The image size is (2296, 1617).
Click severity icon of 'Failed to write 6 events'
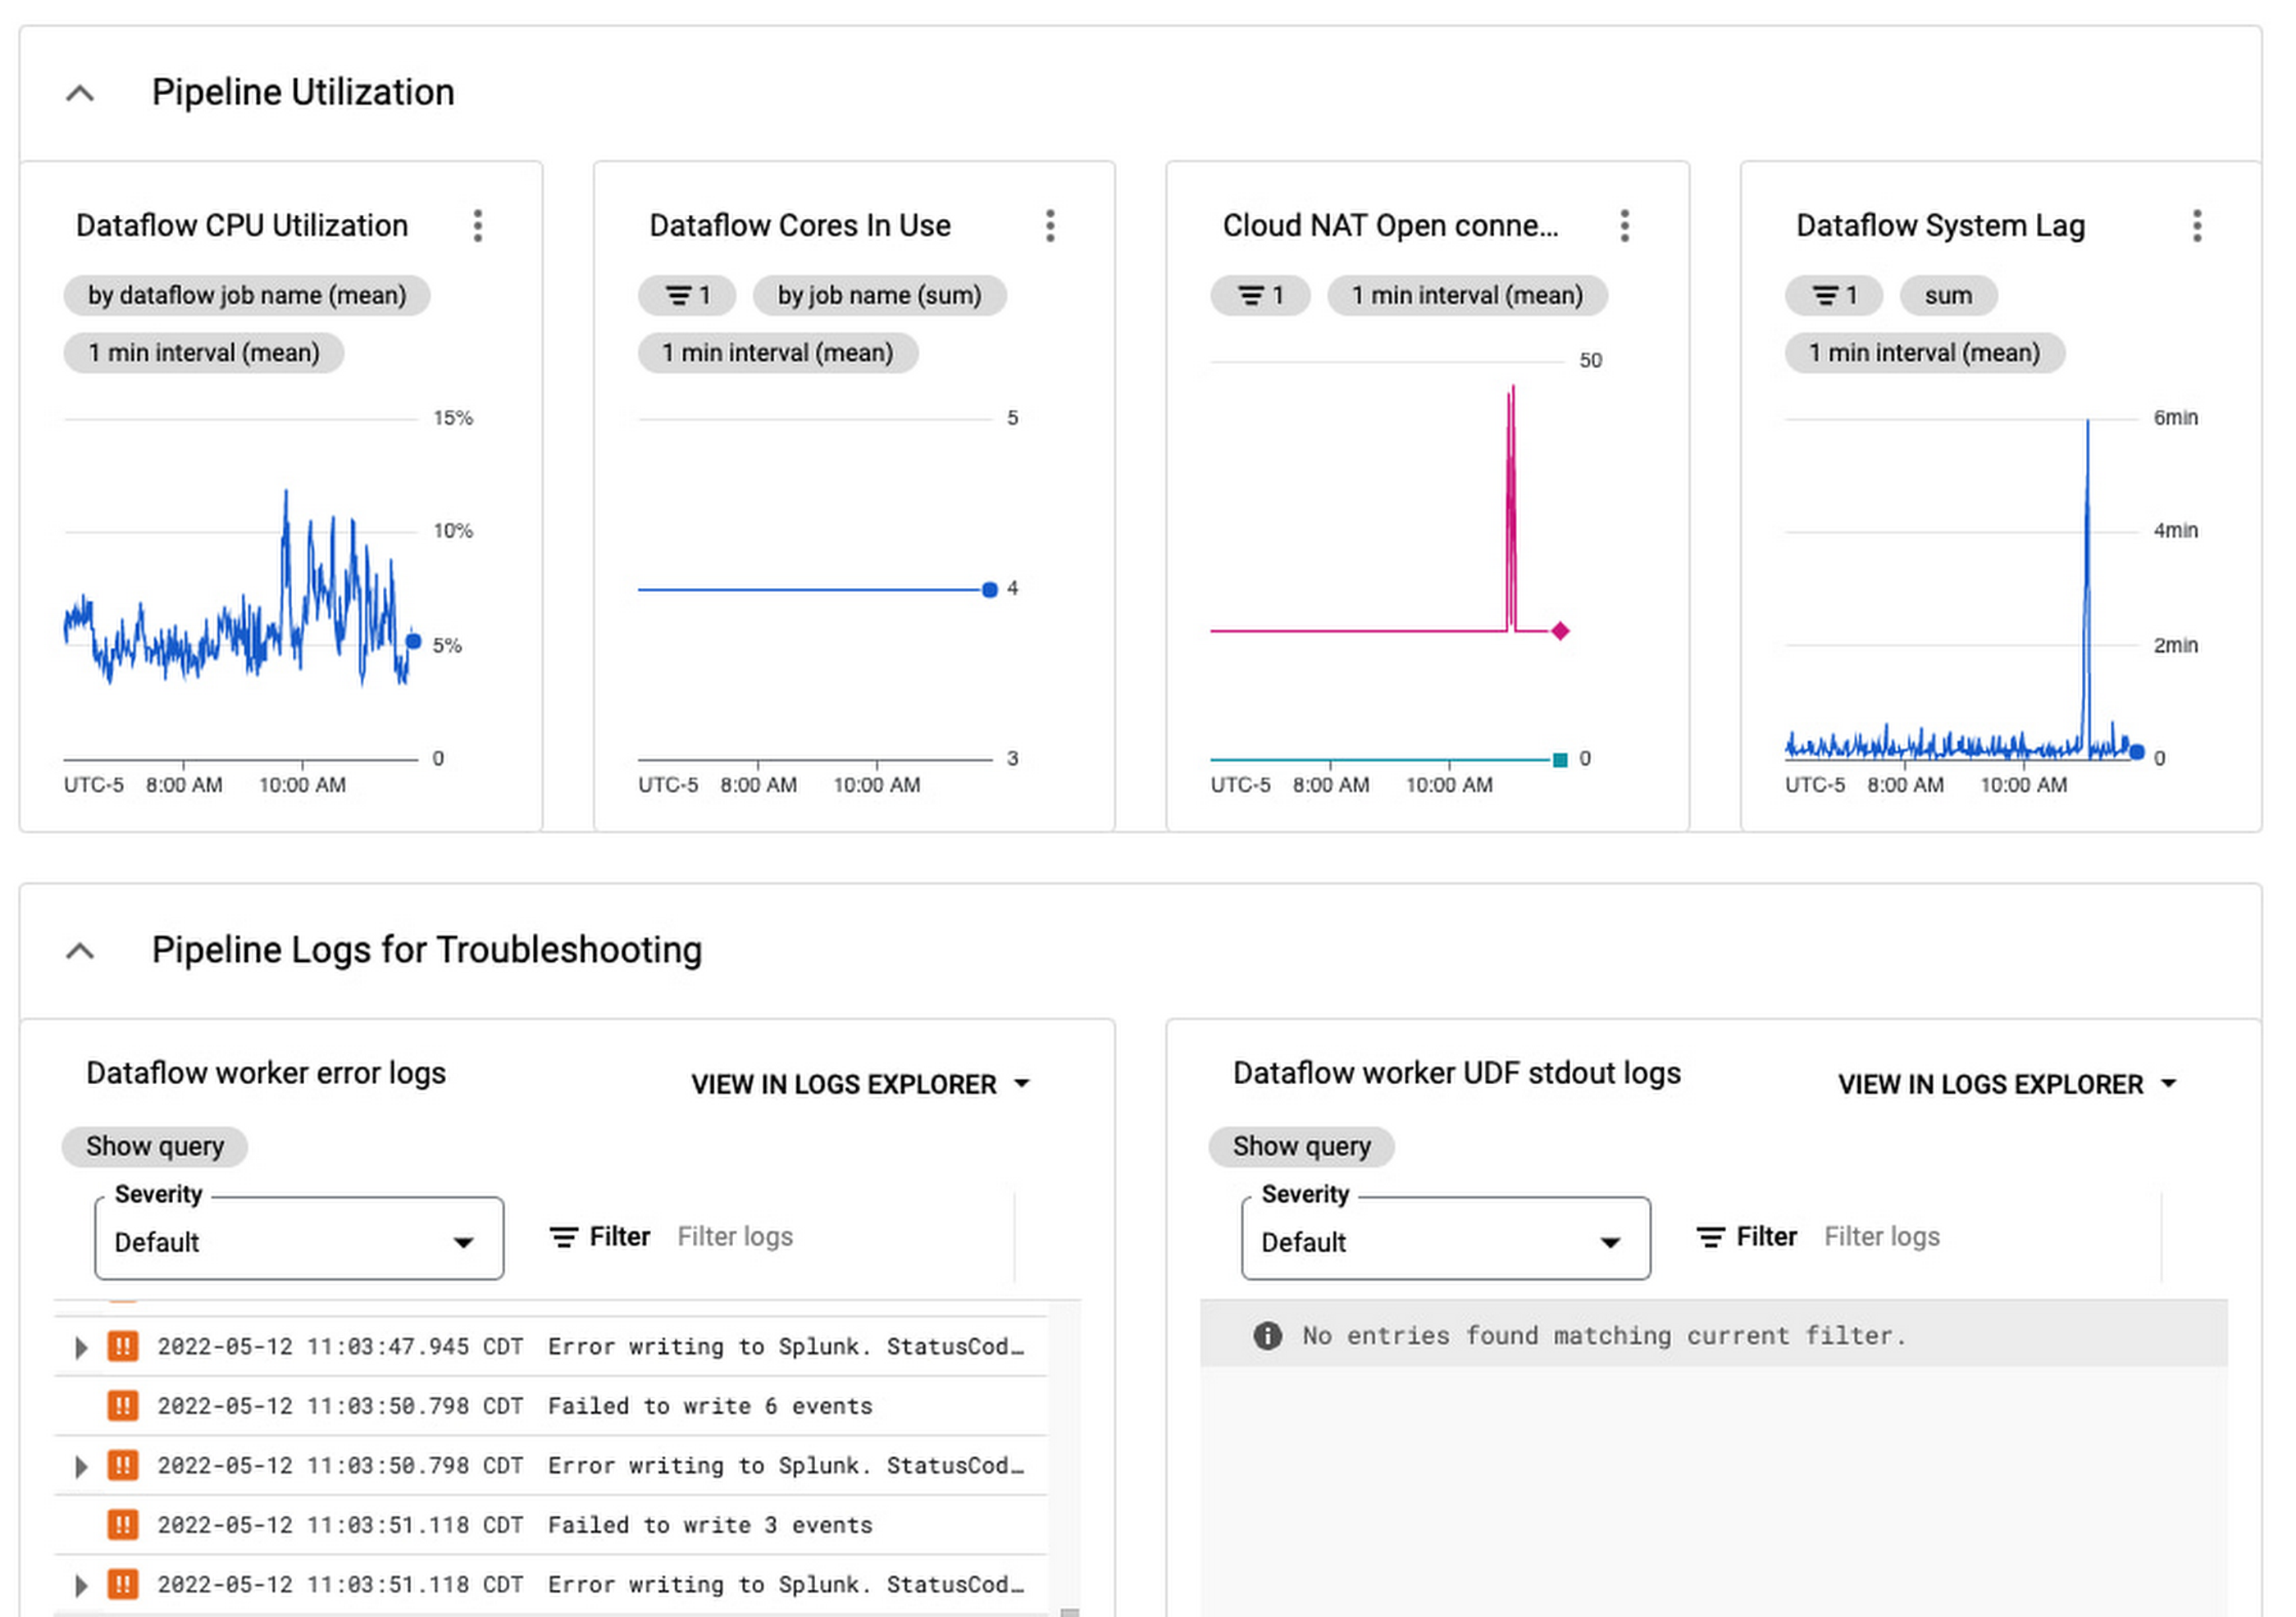pos(123,1407)
